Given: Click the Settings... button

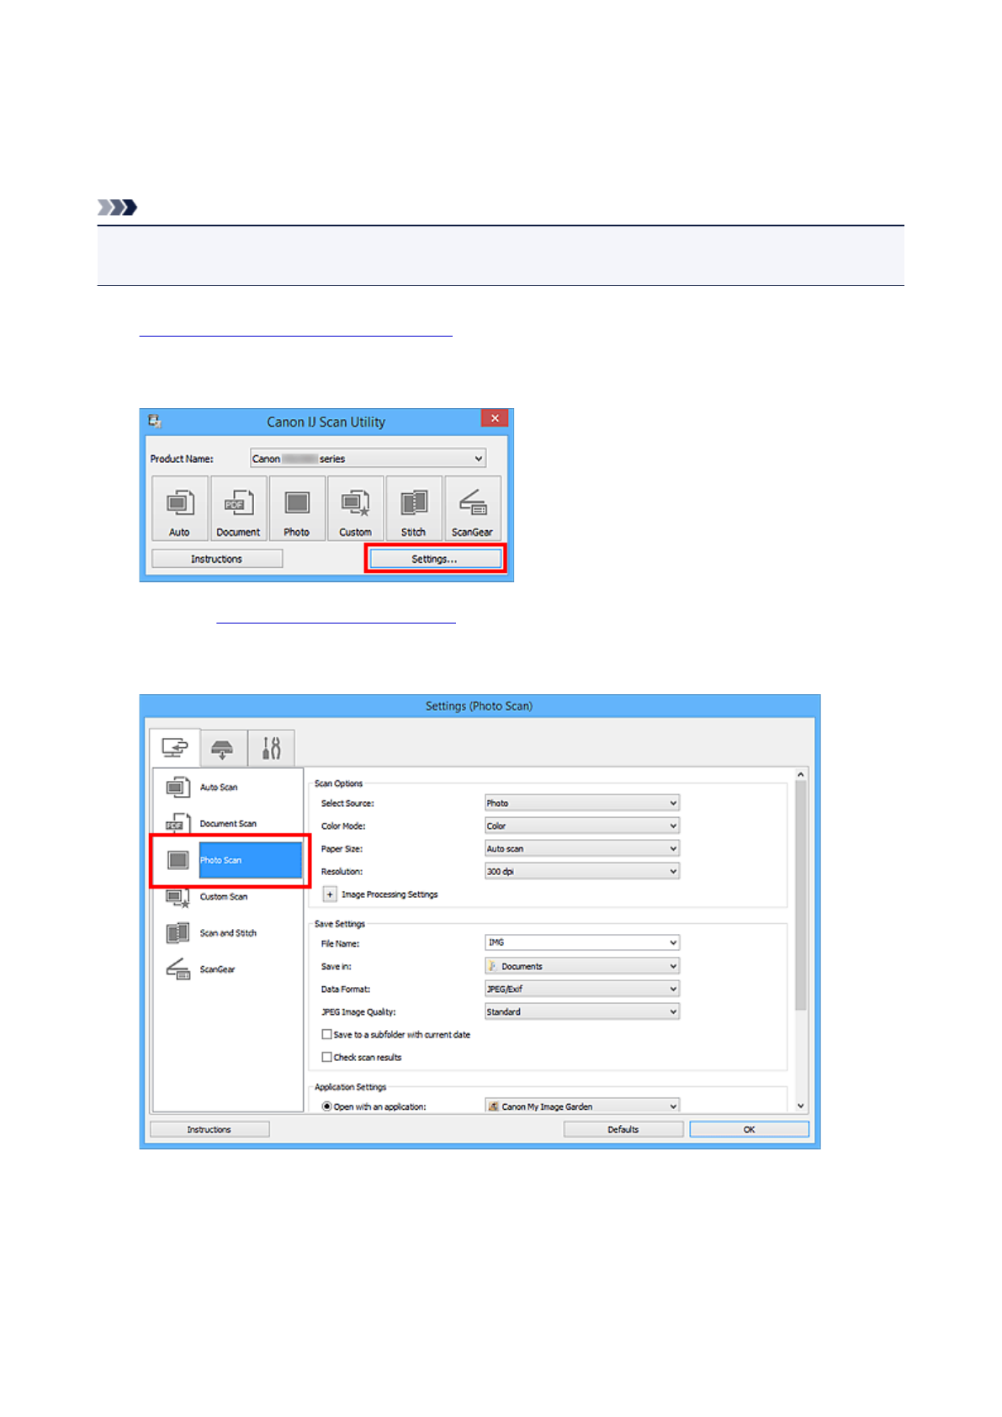Looking at the screenshot, I should pyautogui.click(x=434, y=559).
